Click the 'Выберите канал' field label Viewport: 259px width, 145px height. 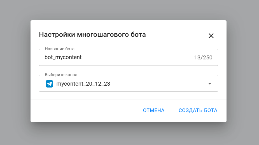pos(61,75)
